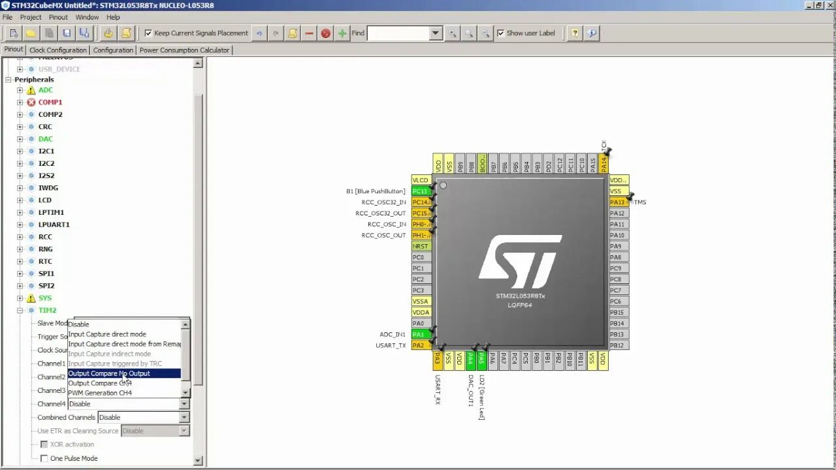Click the Save Project floppy icon
This screenshot has height=470, width=836.
66,33
